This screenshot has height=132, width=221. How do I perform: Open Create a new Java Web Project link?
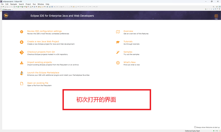click(43, 42)
